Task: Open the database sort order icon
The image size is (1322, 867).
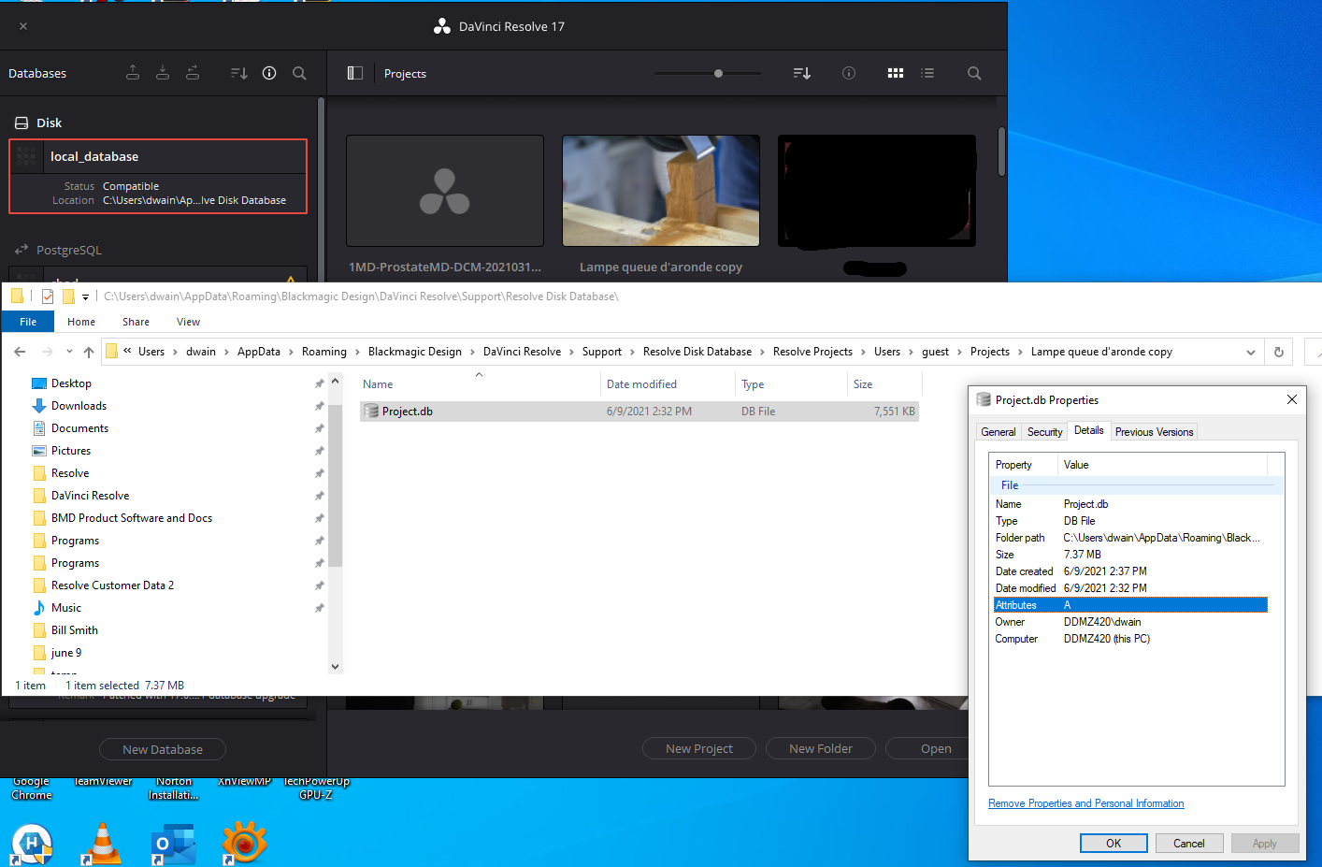Action: (239, 73)
